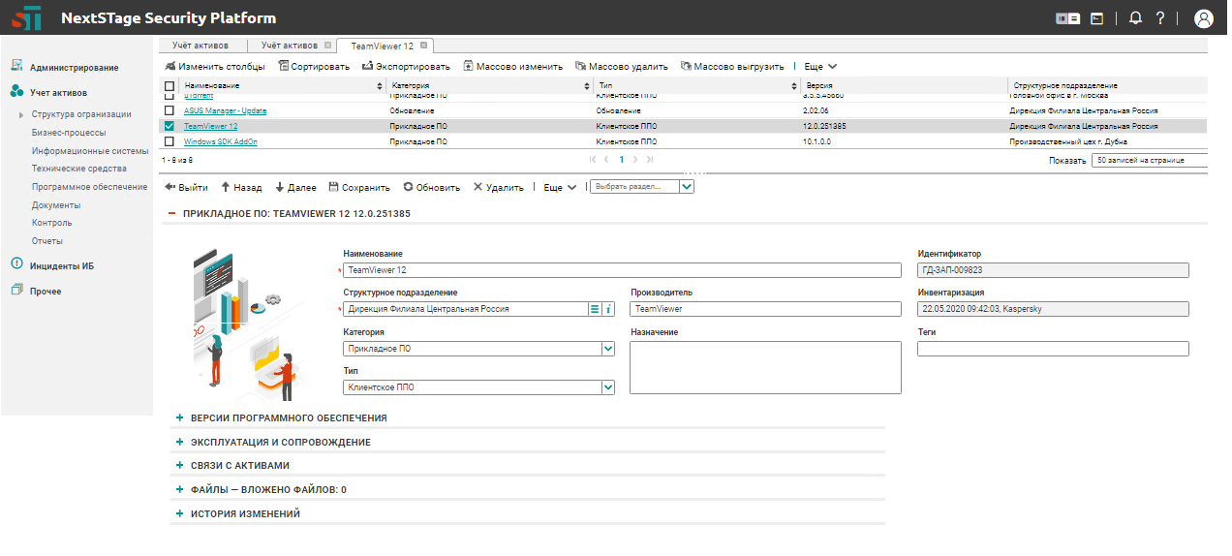
Task: Open the user profile avatar icon
Action: pyautogui.click(x=1204, y=17)
